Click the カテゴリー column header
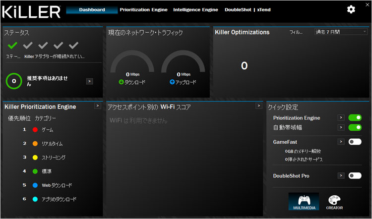 [x=45, y=118]
